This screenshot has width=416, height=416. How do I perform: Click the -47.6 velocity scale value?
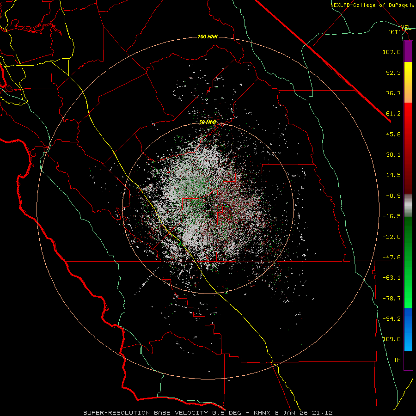point(392,257)
